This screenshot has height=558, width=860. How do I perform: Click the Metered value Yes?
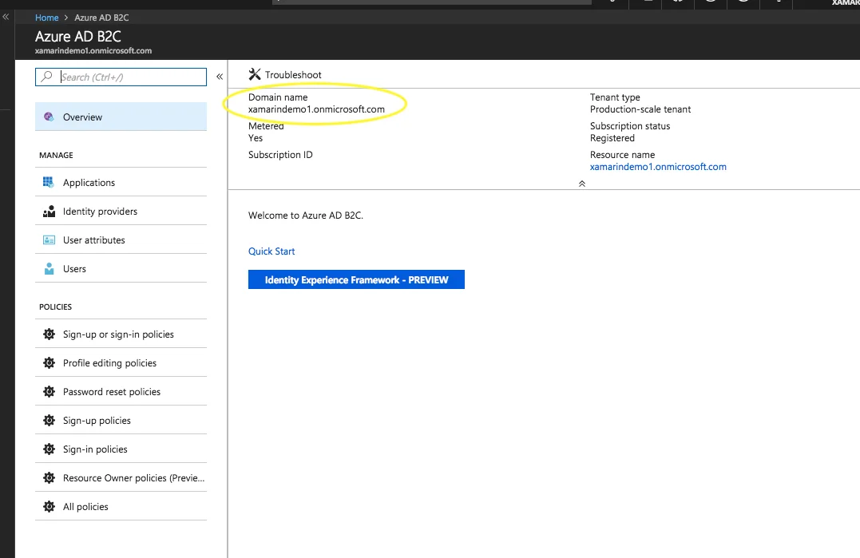coord(256,138)
